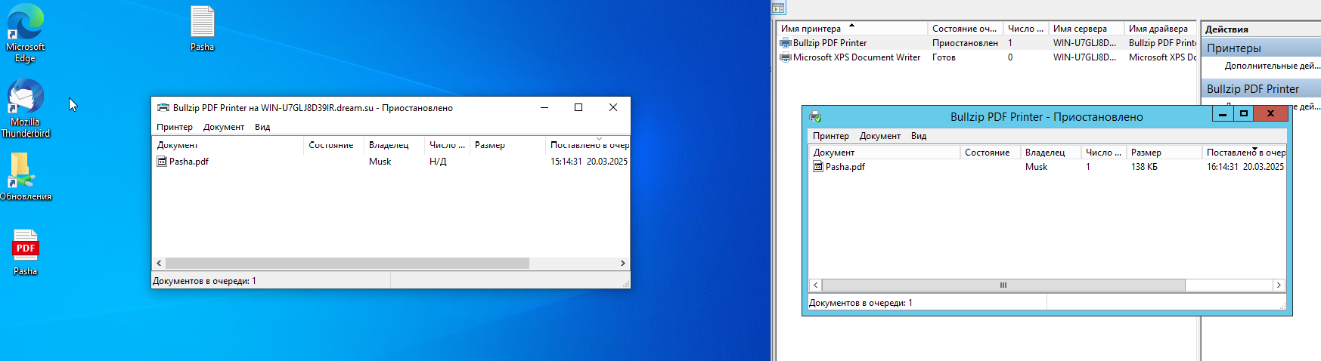Select Pasha.pdf row in left queue
The height and width of the screenshot is (361, 1321).
click(x=391, y=161)
